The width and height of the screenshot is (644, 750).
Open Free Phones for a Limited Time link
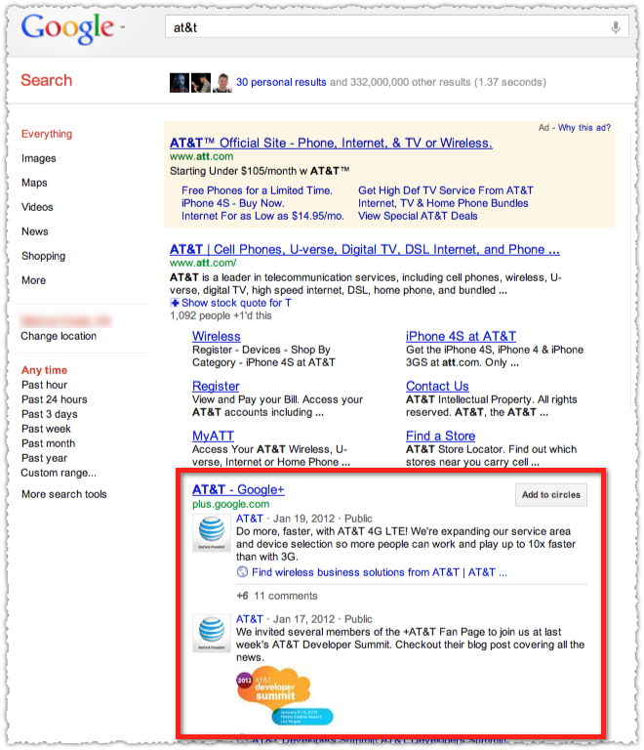257,190
